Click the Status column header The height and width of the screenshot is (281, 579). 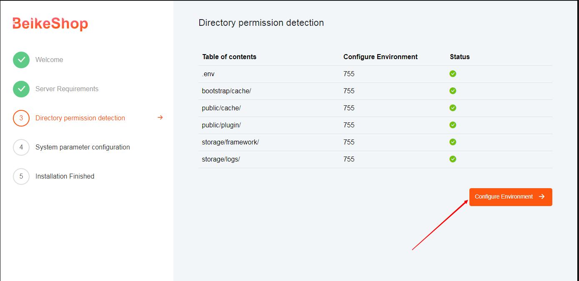[460, 57]
